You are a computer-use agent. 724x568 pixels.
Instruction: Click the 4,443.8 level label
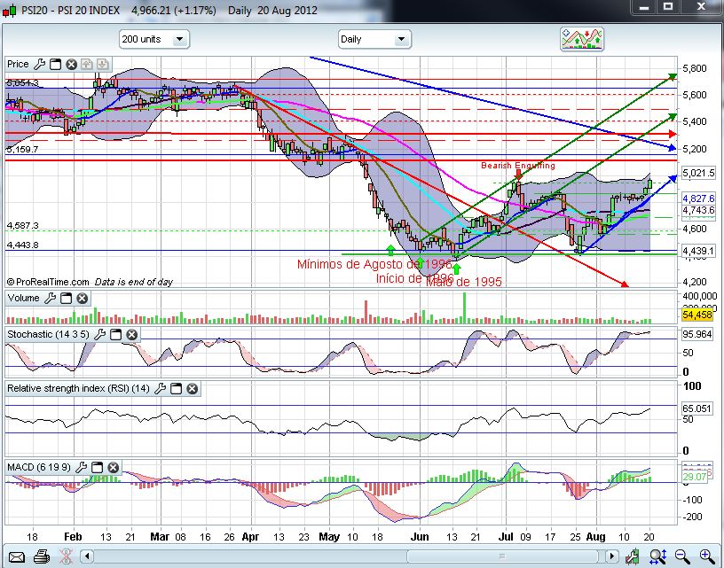click(23, 245)
